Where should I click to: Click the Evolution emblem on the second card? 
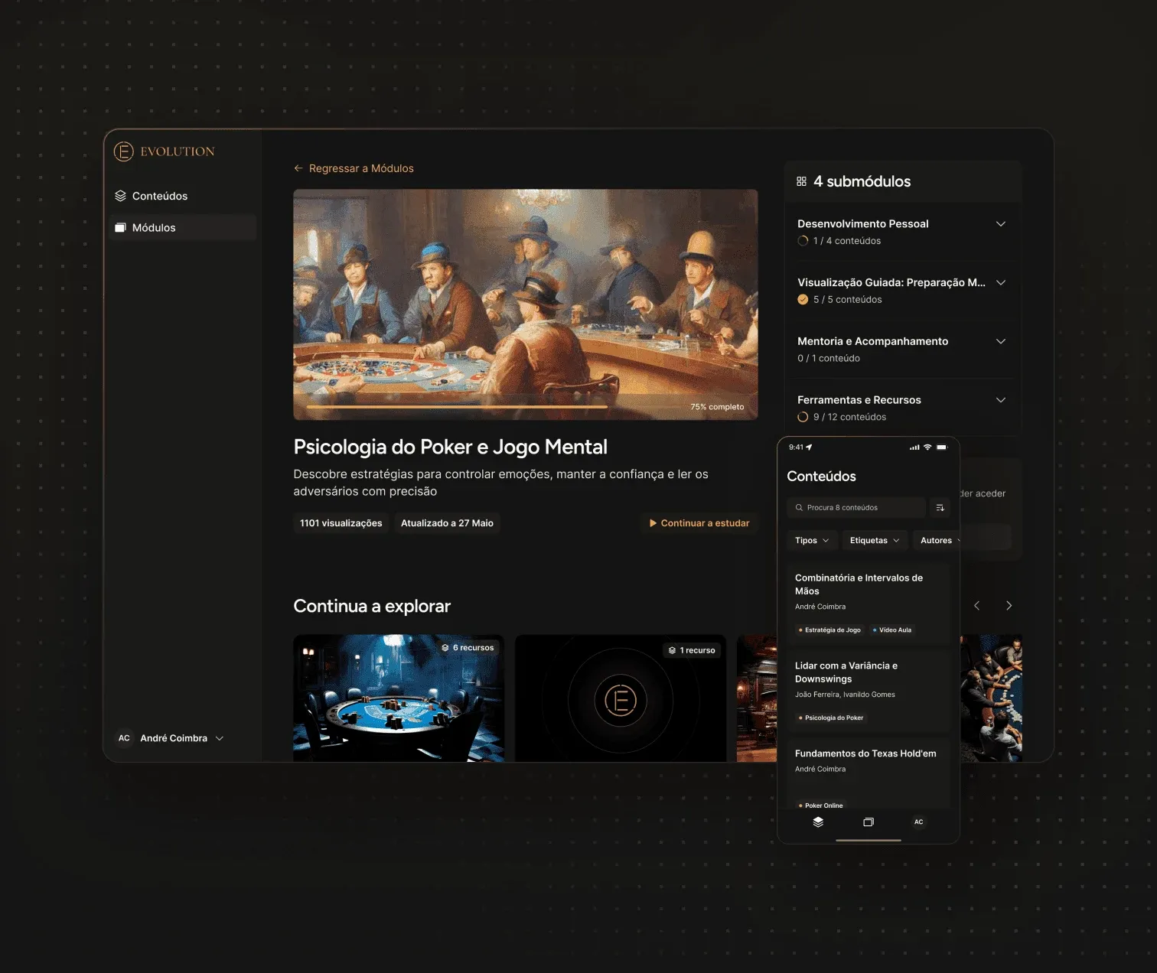(621, 701)
